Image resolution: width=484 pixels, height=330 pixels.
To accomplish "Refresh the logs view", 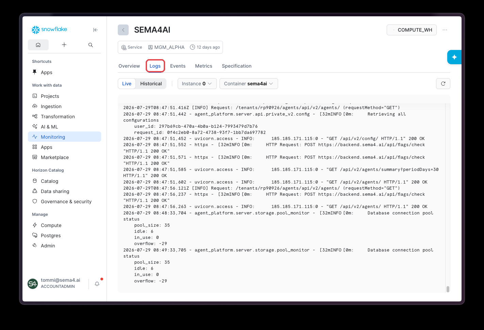I will pos(443,84).
